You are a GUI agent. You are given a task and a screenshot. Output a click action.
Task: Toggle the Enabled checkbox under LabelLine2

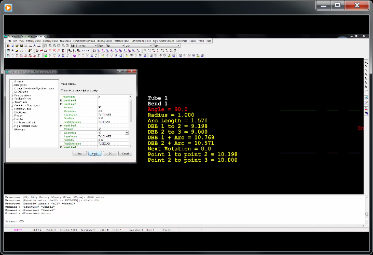click(x=99, y=107)
